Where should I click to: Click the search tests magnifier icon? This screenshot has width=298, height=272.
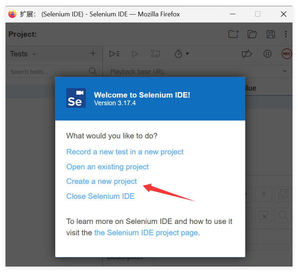click(x=93, y=71)
